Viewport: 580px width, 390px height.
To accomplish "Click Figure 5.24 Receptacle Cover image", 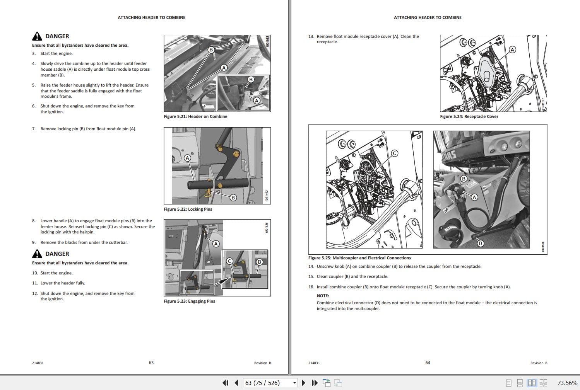I will point(493,73).
